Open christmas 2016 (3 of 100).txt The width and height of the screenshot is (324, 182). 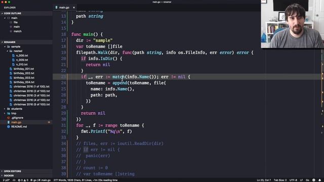(31, 96)
